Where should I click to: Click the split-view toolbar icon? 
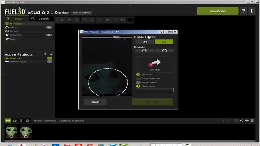(115, 20)
